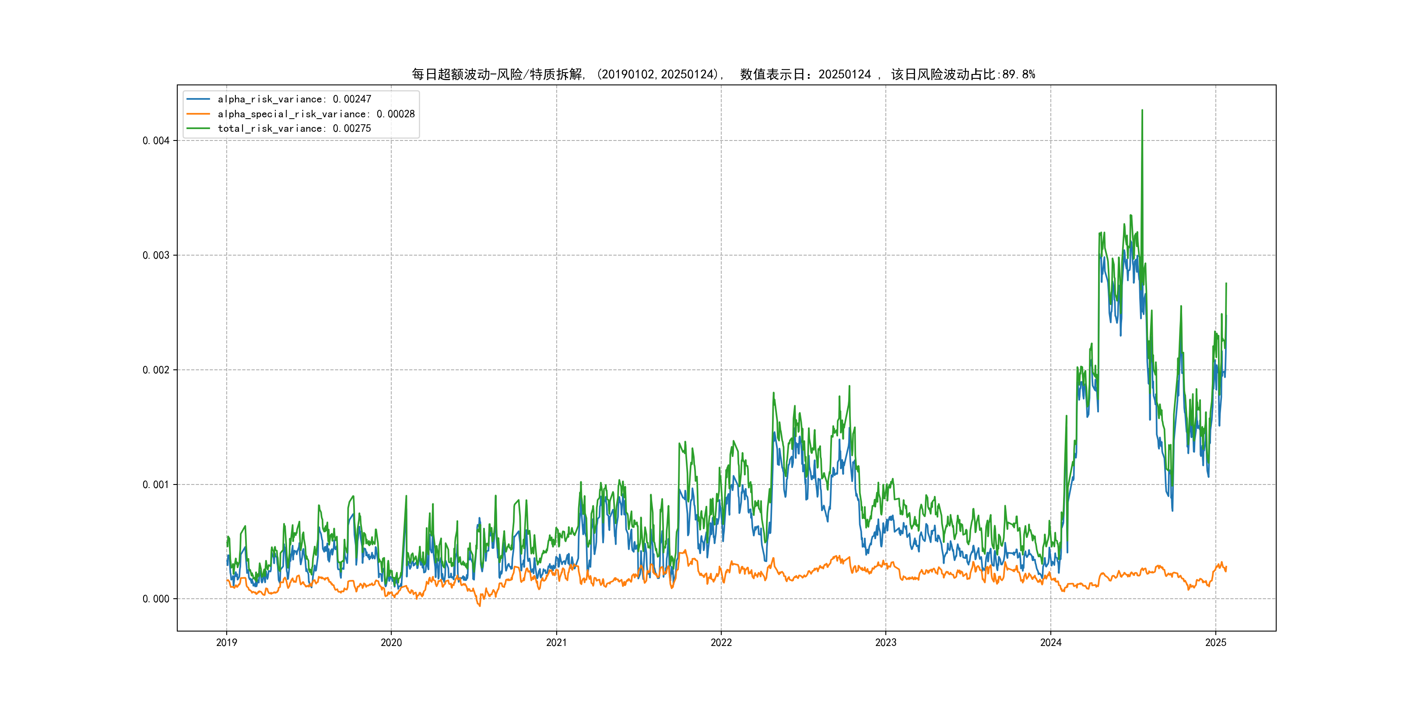
Task: Click the 0.001 y-axis tick label
Action: click(x=156, y=484)
